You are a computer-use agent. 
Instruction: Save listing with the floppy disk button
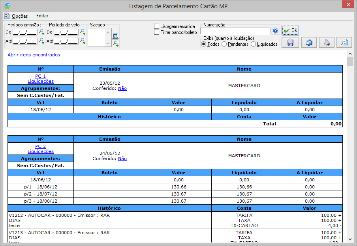[x=290, y=43]
